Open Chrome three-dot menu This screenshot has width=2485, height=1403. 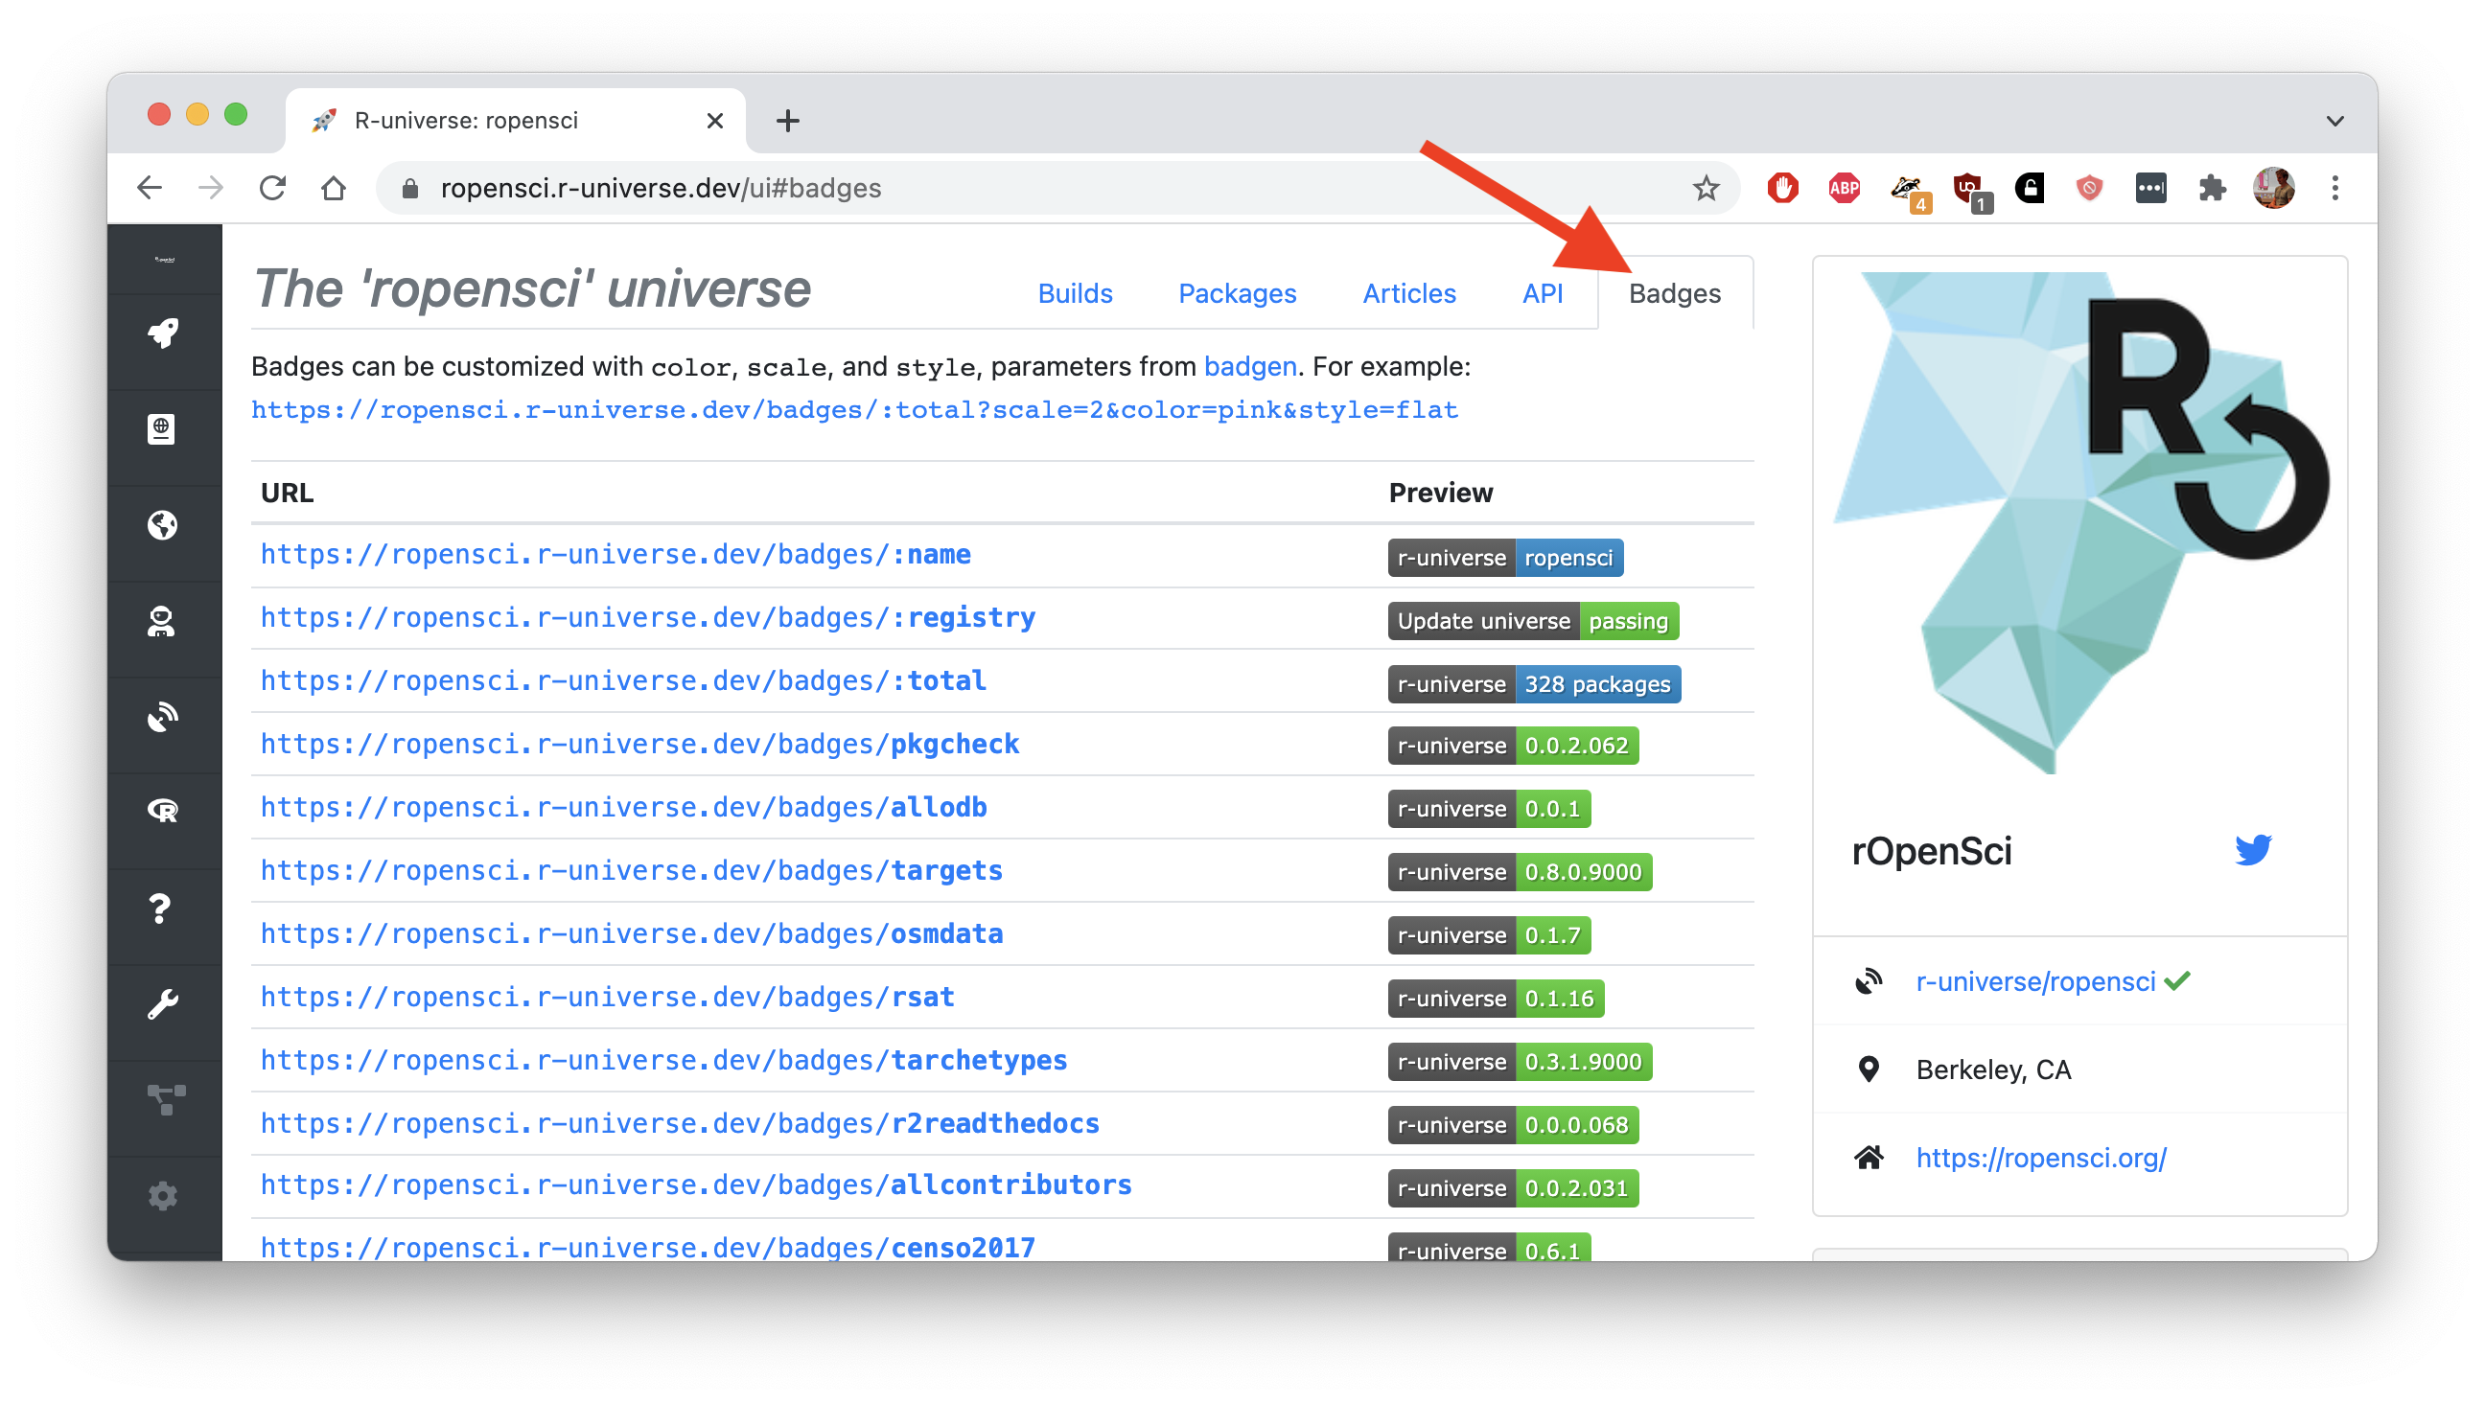[x=2334, y=188]
